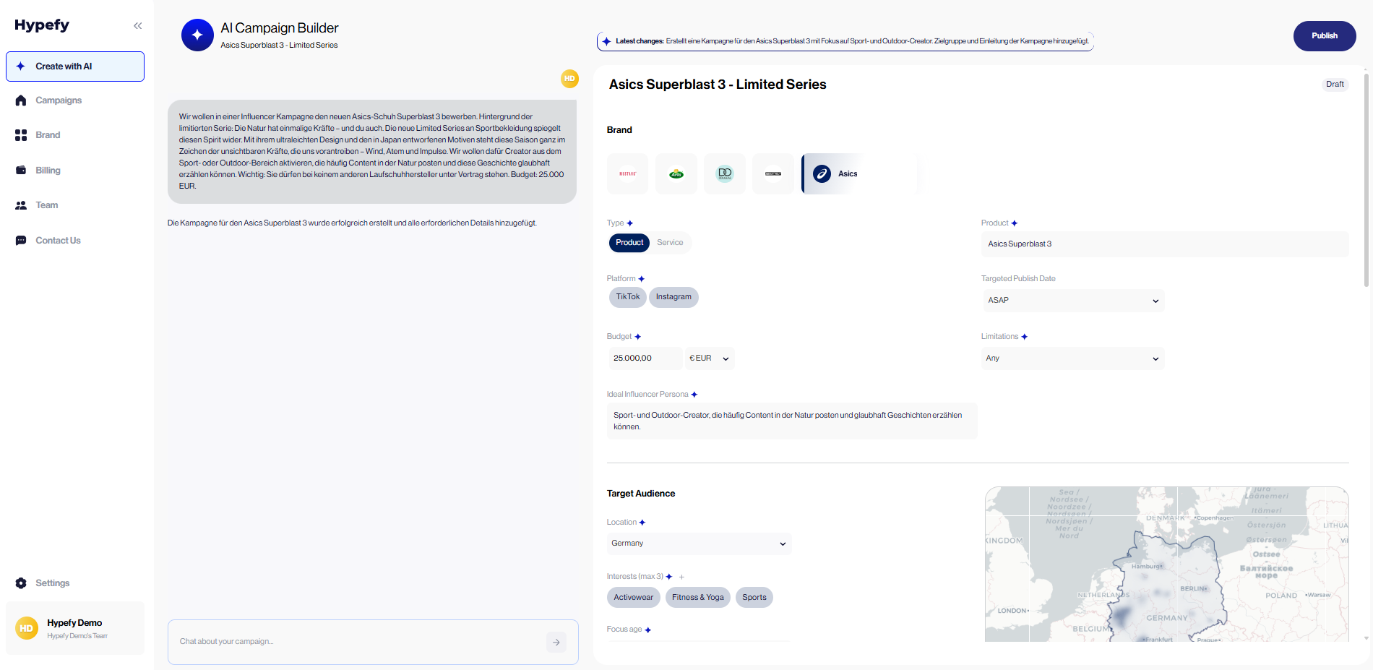This screenshot has height=670, width=1373.
Task: Open Create with AI in the sidebar
Action: [x=75, y=66]
